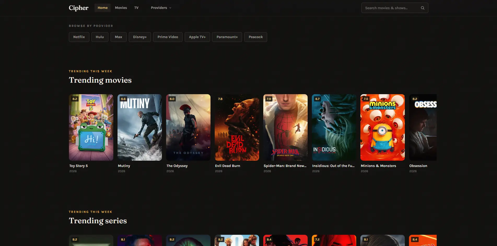Click the 2026 year under Toy Story 5

tap(73, 171)
